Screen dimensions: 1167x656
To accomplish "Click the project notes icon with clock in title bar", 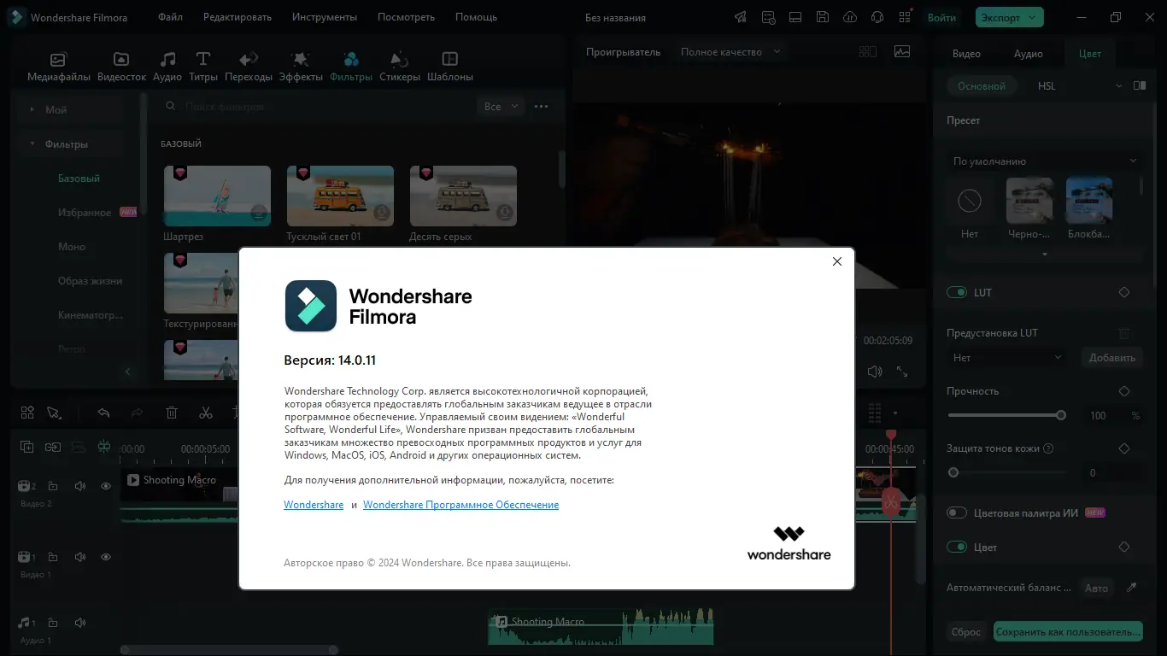I will coord(768,17).
